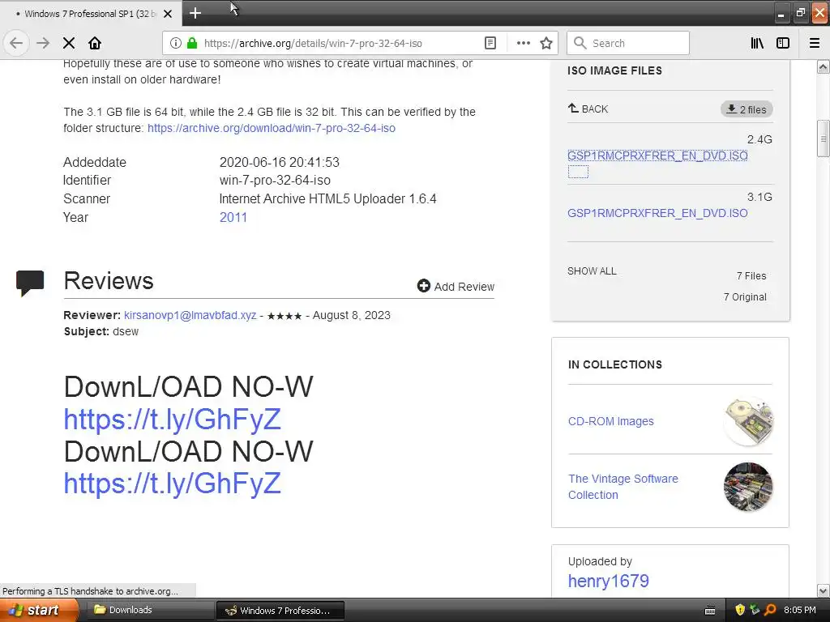Viewport: 830px width, 622px height.
Task: Open the archive.org download folder link
Action: pos(271,128)
